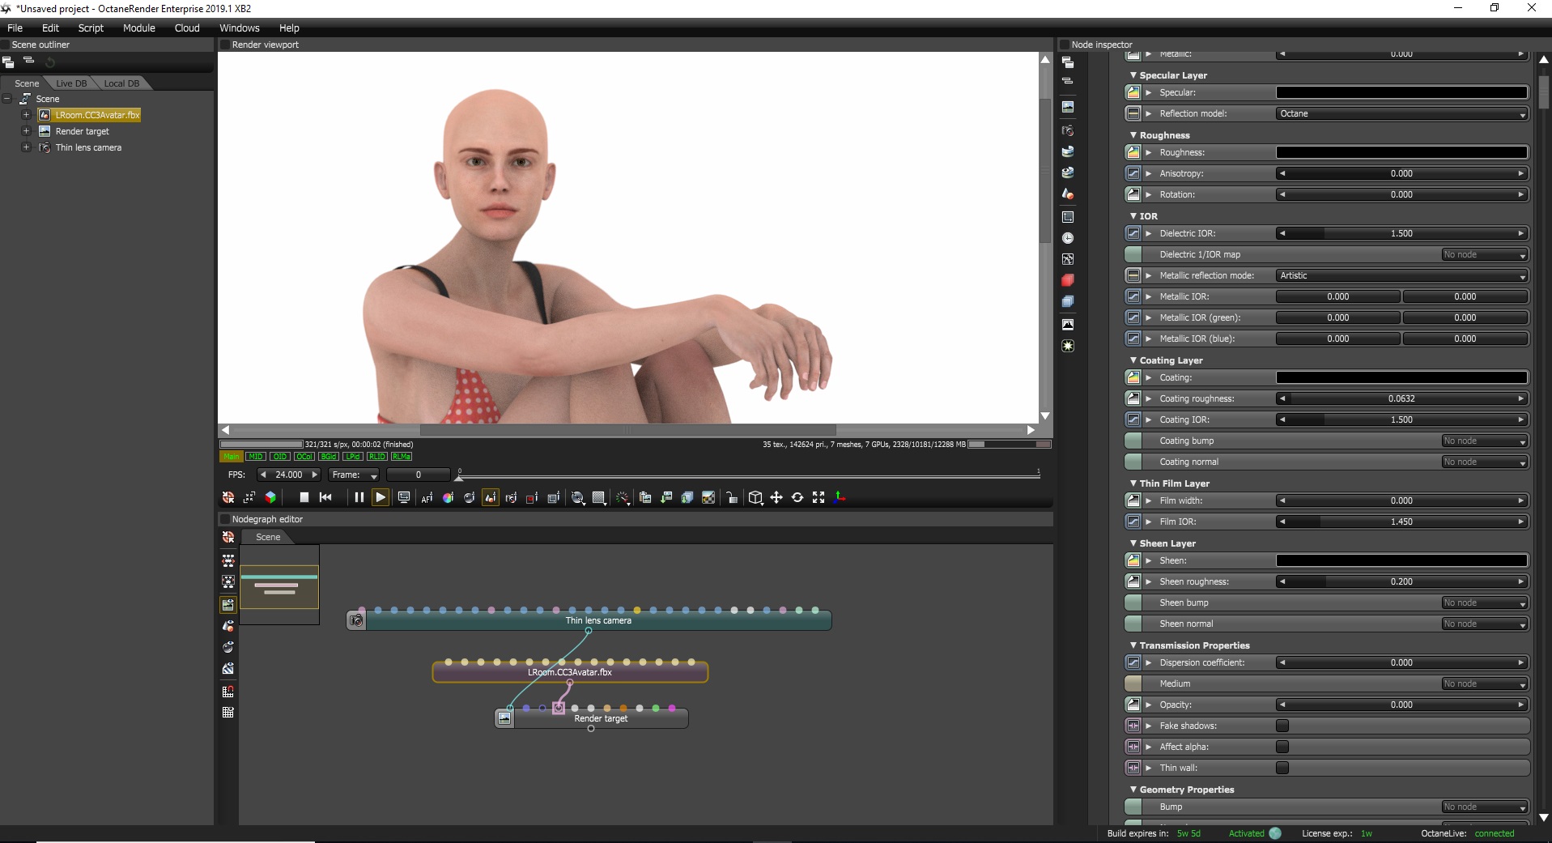
Task: Enable the scale gizmo icon
Action: coord(819,498)
